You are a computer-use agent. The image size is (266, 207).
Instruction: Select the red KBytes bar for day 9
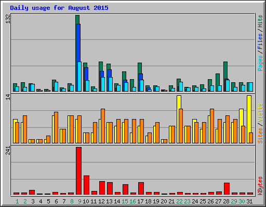[79, 171]
